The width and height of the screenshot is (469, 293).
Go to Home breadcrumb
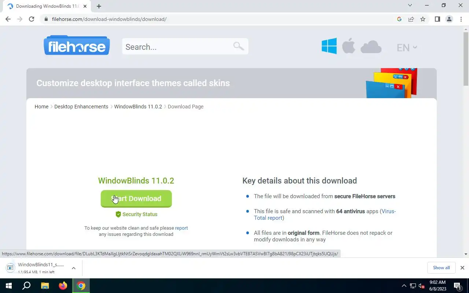41,107
